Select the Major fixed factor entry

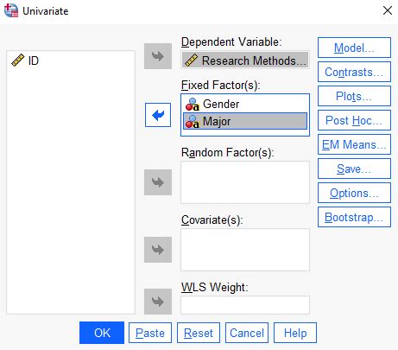[x=245, y=121]
